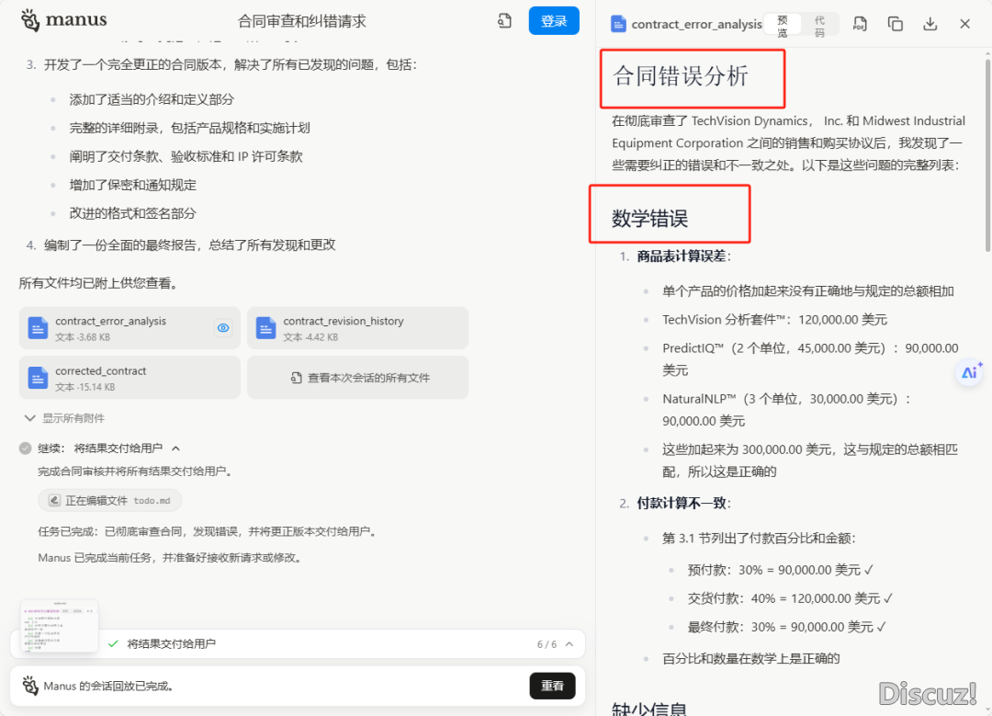
Task: Click the 数学错误 heading
Action: 649,219
